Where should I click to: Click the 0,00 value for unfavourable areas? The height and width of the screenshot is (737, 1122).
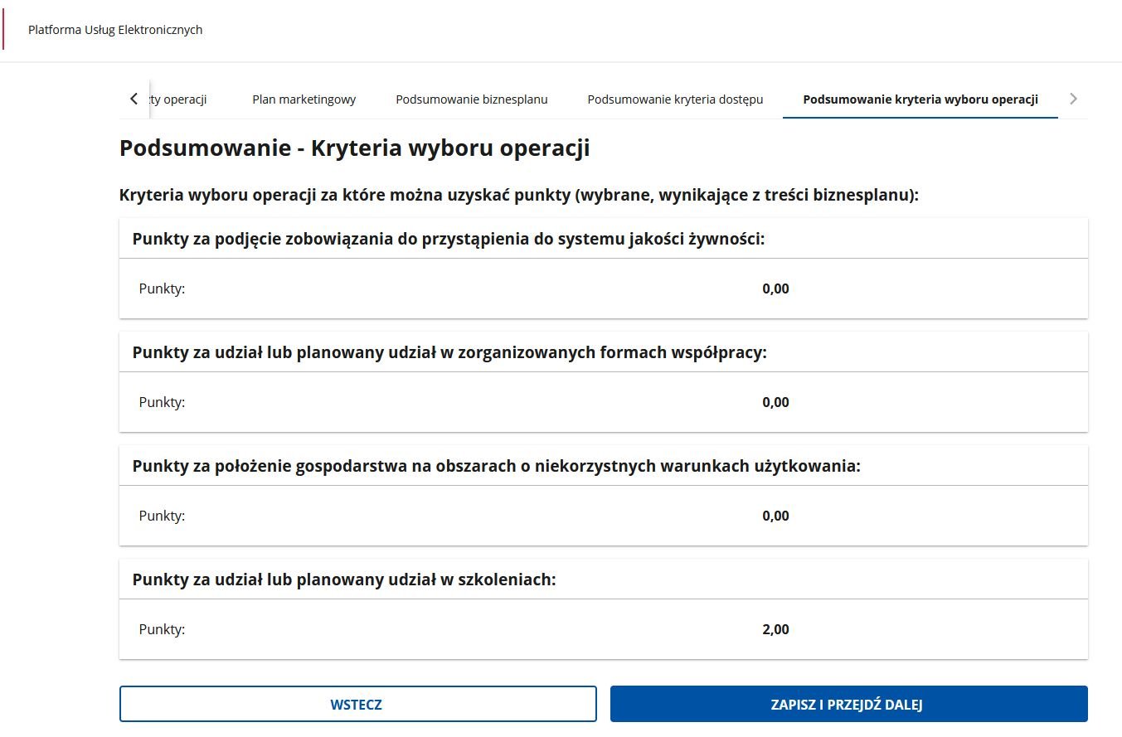(775, 516)
